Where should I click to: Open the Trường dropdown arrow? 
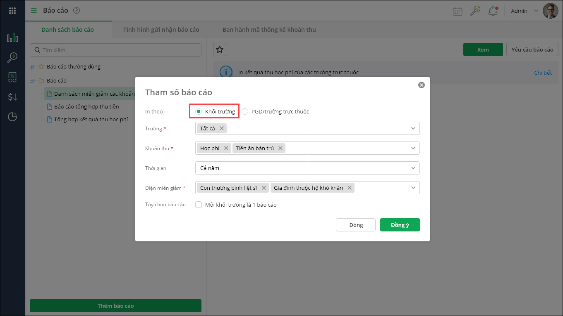click(x=413, y=128)
